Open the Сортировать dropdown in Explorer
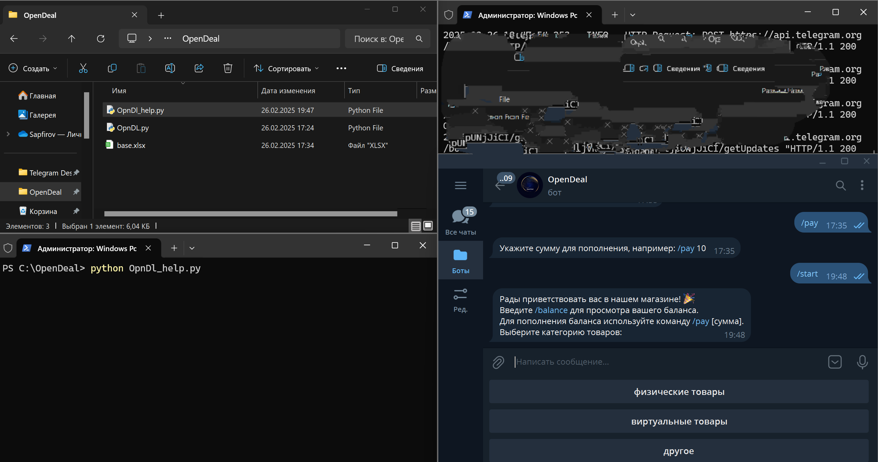878x462 pixels. 286,68
